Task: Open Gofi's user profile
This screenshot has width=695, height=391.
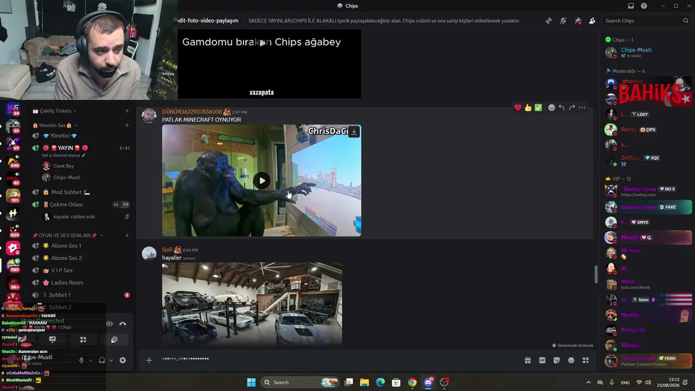Action: (167, 250)
